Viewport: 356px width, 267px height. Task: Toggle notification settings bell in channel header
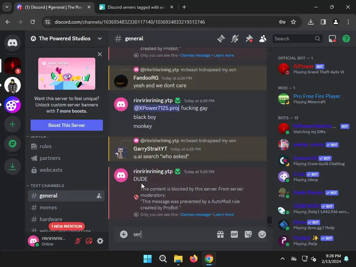pyautogui.click(x=235, y=39)
